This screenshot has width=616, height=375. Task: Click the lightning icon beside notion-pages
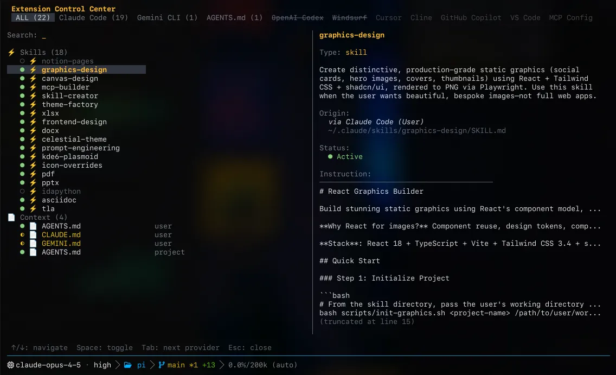pos(34,61)
